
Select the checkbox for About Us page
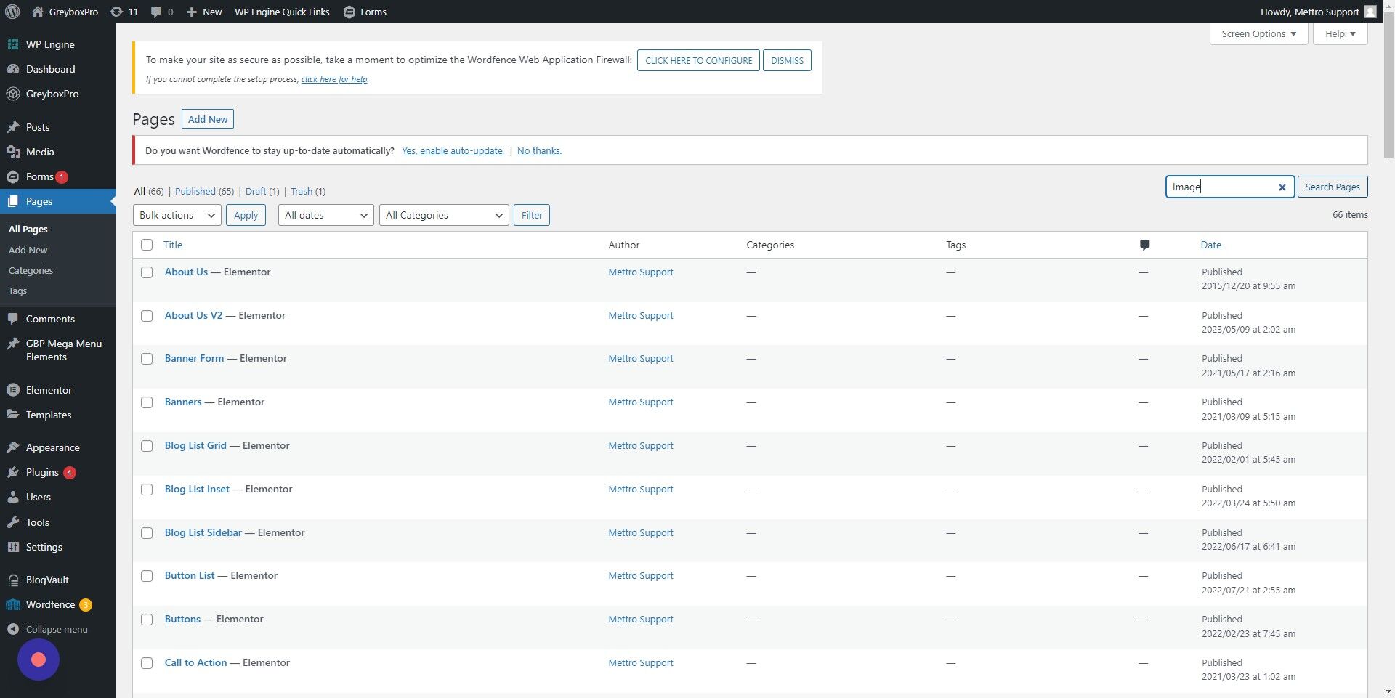(147, 272)
